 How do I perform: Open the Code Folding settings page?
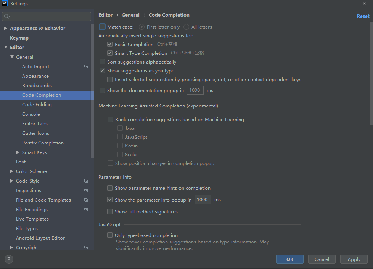(x=37, y=105)
